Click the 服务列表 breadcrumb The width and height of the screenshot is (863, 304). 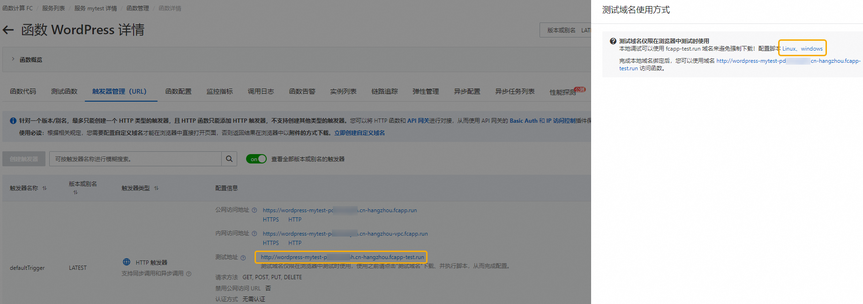click(53, 8)
